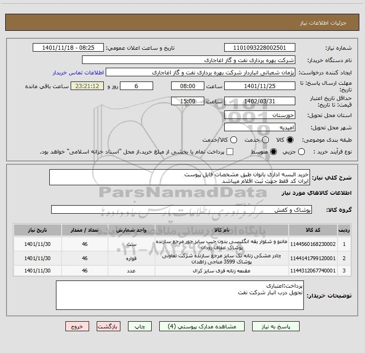Click the general need description text box
The height and width of the screenshot is (353, 365).
coord(180,178)
